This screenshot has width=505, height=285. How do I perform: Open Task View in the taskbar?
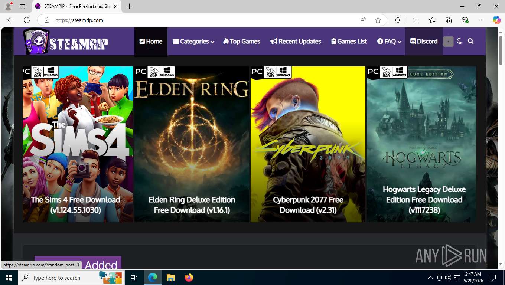(x=134, y=278)
